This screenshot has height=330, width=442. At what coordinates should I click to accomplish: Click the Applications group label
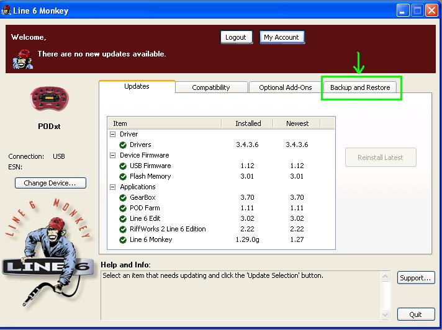click(138, 187)
